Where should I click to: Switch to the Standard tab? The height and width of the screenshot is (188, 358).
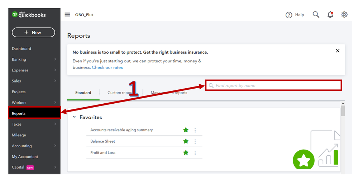[83, 93]
